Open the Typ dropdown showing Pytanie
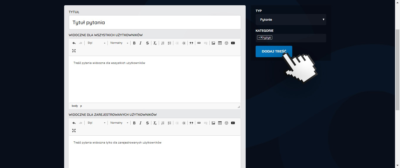The height and width of the screenshot is (168, 400). pos(291,20)
